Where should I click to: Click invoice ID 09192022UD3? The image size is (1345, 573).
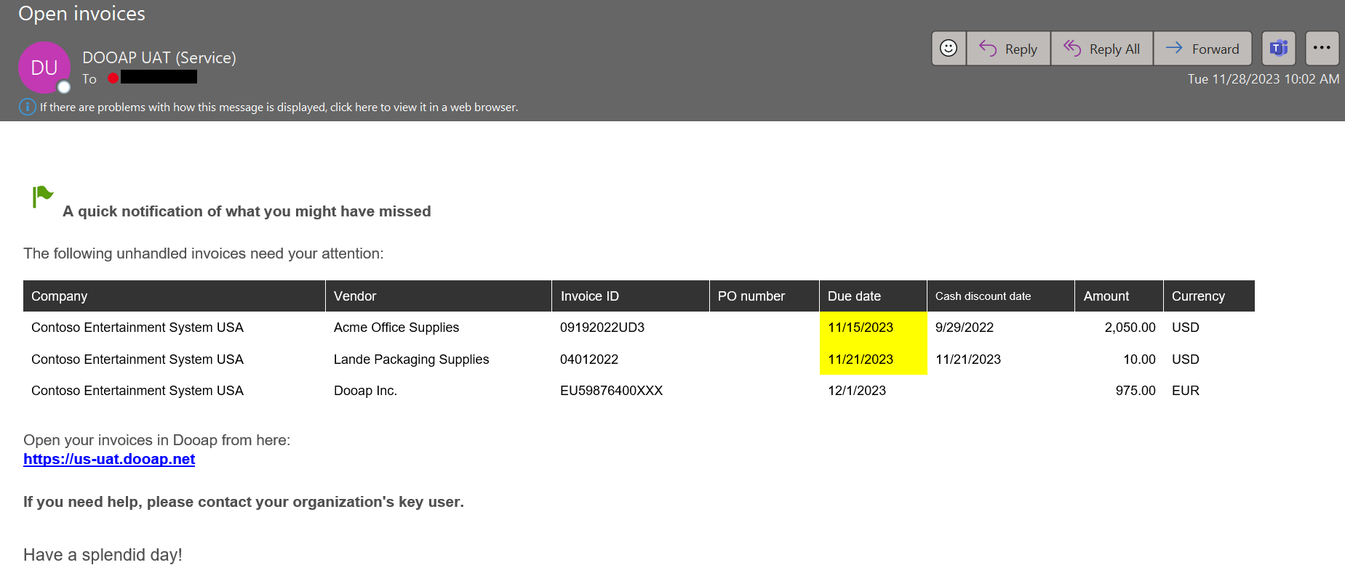tap(602, 328)
